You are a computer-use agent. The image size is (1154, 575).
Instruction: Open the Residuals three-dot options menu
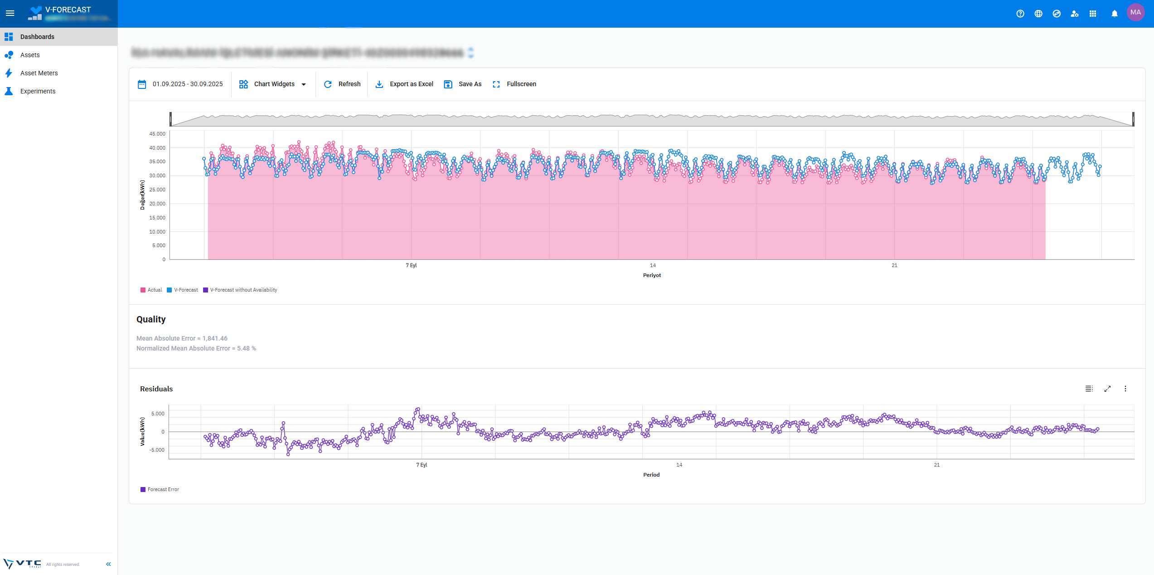click(1125, 389)
